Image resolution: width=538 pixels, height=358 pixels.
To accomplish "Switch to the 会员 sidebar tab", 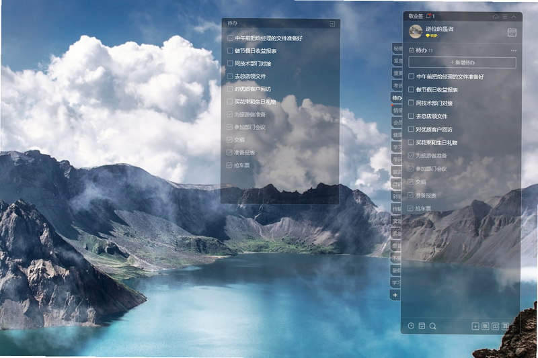I will (397, 123).
